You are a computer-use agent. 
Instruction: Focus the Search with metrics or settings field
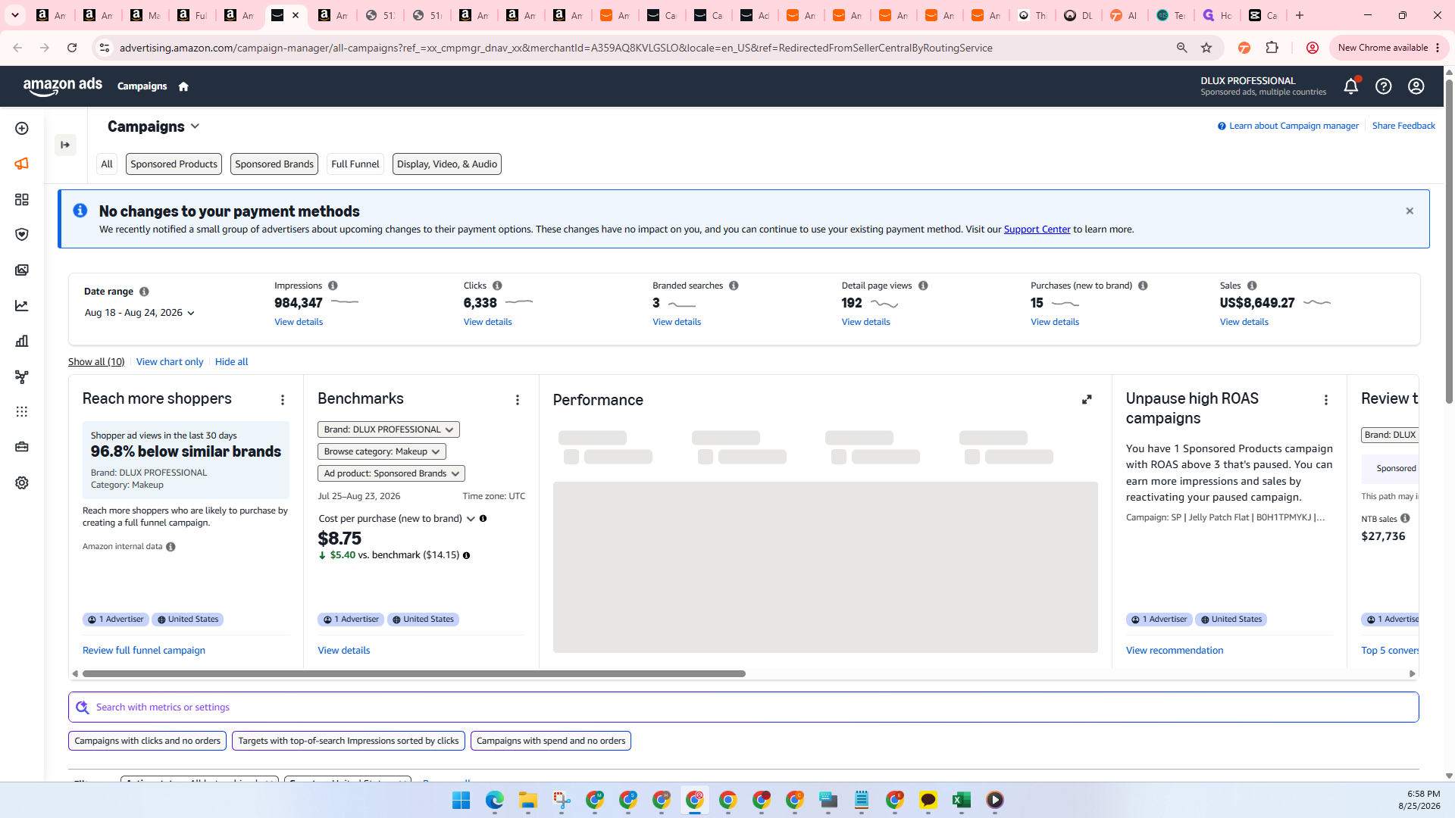(743, 707)
